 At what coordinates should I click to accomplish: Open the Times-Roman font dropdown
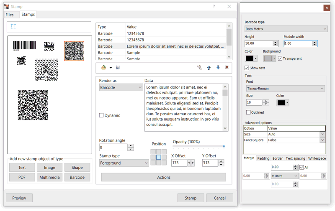pos(286,89)
